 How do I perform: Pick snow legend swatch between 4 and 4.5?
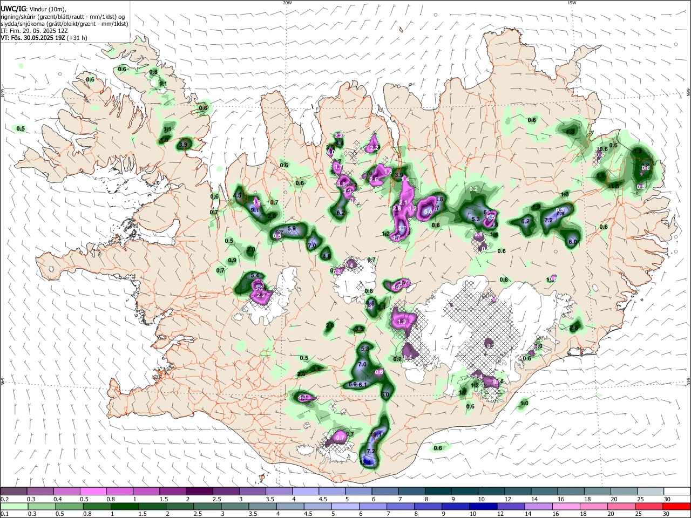[305, 491]
